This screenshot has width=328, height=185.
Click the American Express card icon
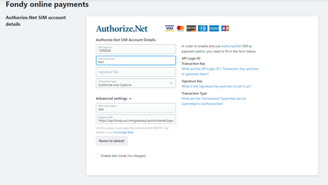(x=214, y=28)
